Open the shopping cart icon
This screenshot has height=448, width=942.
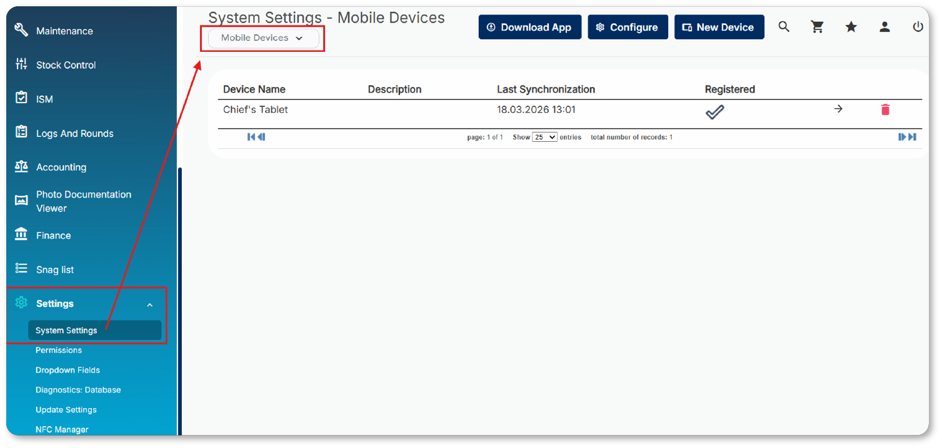tap(817, 27)
